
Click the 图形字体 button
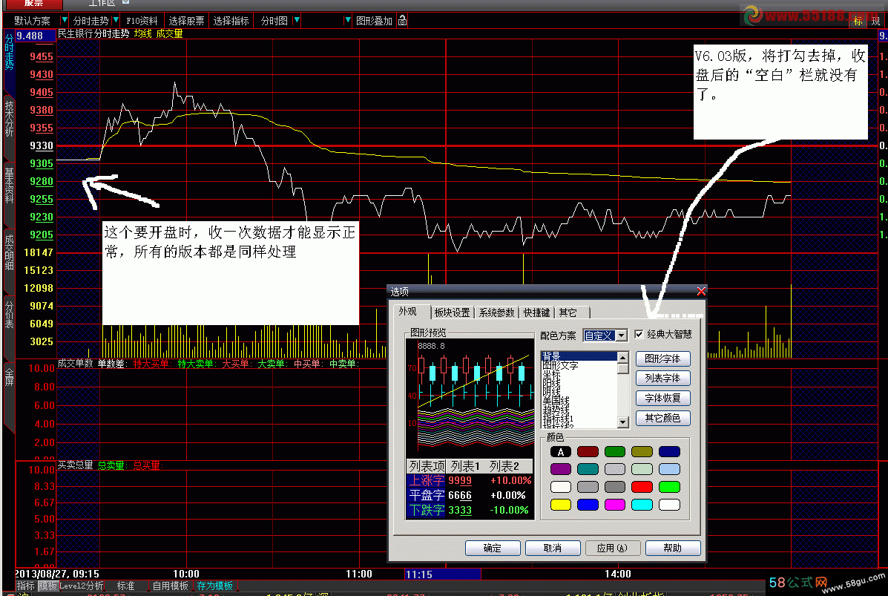tap(662, 358)
